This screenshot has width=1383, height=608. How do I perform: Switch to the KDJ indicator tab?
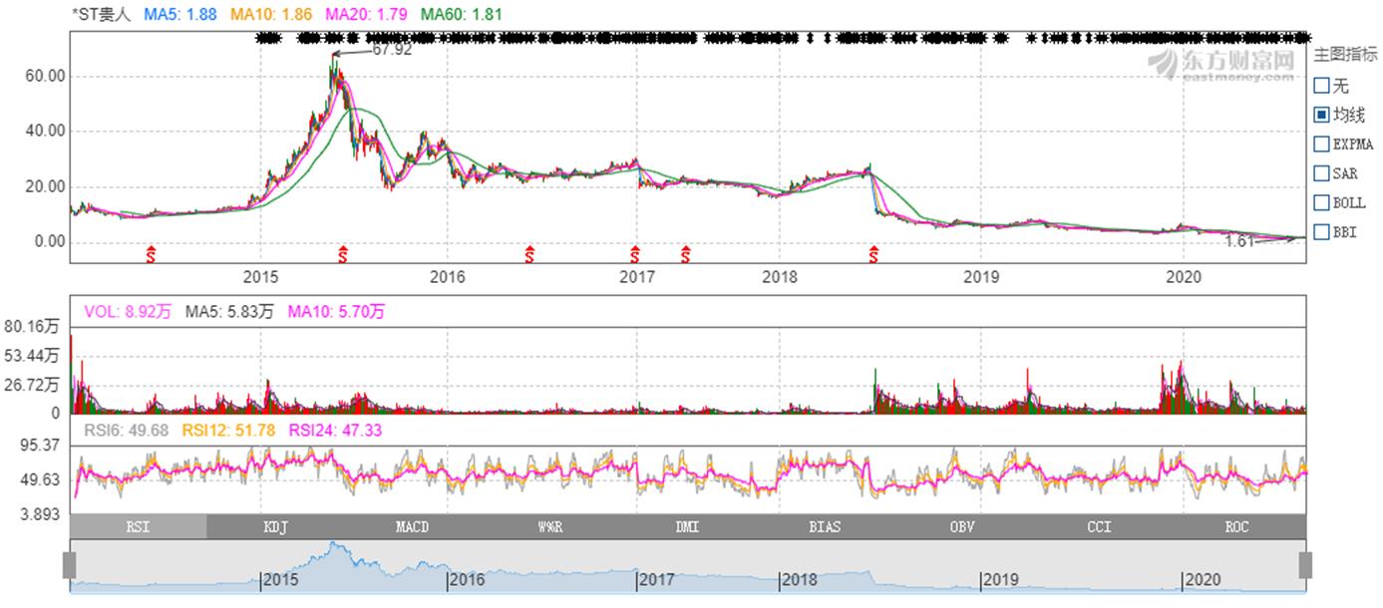275,526
